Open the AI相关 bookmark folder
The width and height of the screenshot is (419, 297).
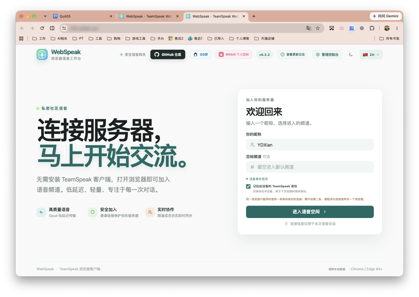(59, 39)
